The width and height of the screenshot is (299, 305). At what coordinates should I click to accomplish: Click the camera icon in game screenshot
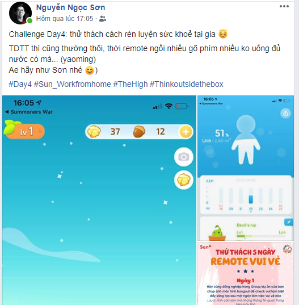coord(184,157)
